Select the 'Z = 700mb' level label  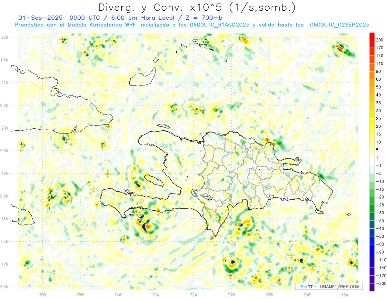coord(204,18)
